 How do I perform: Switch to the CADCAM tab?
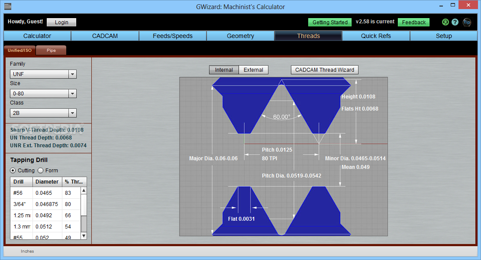coord(105,36)
